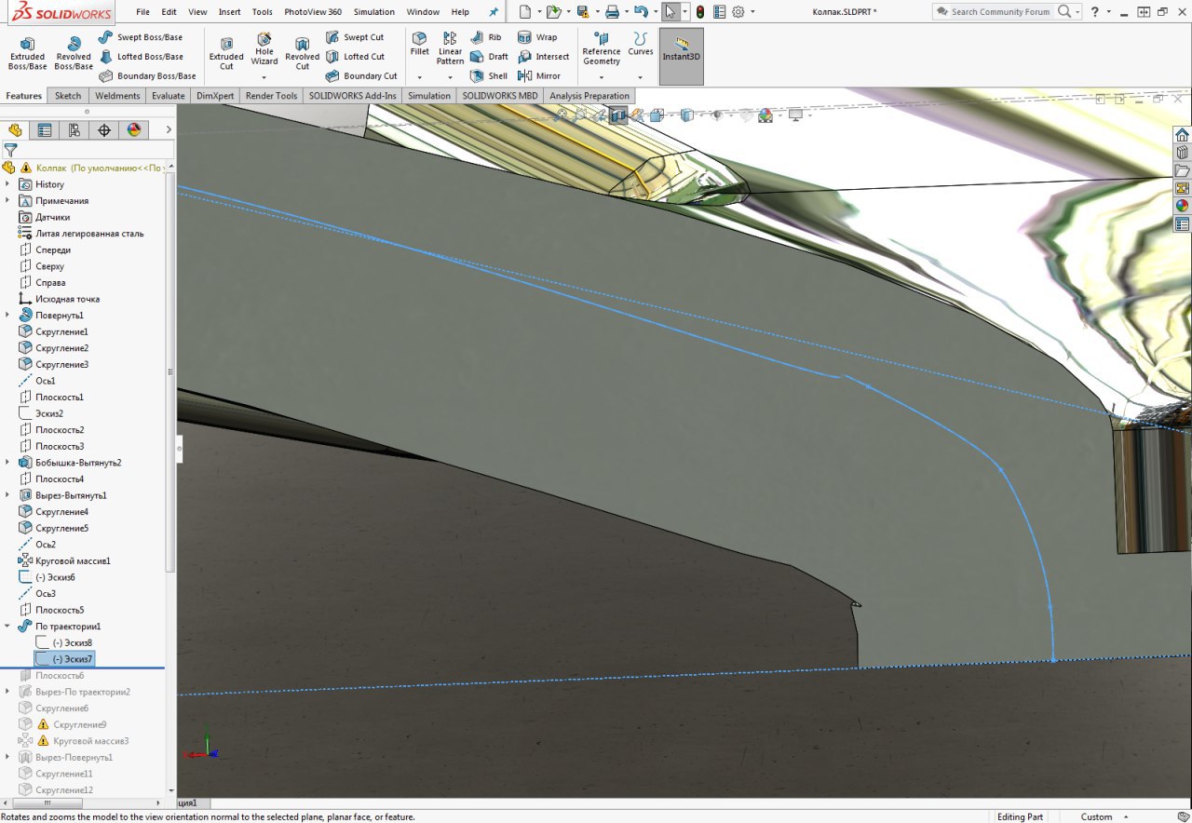Choose the Lofted Boss/Base tool
This screenshot has height=823, width=1192.
[141, 57]
